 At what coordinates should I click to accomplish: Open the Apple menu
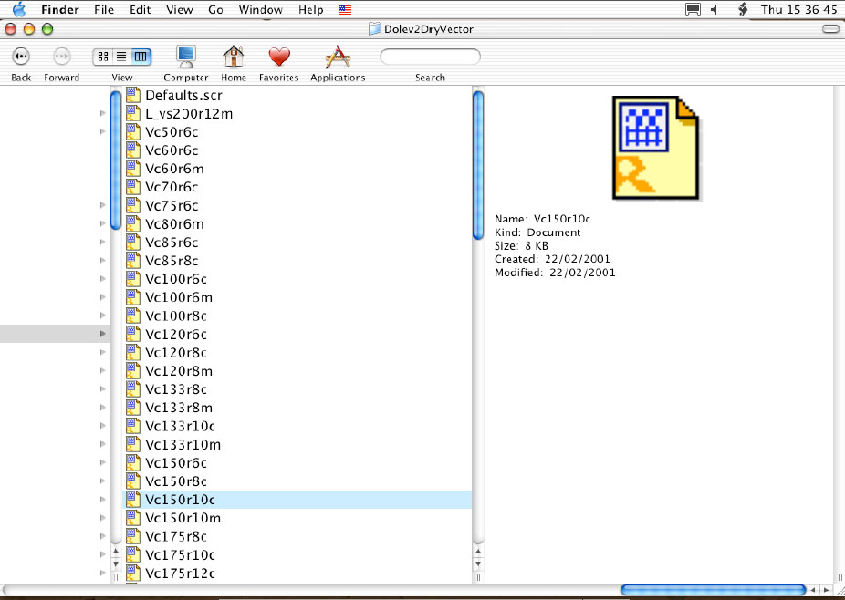[19, 9]
